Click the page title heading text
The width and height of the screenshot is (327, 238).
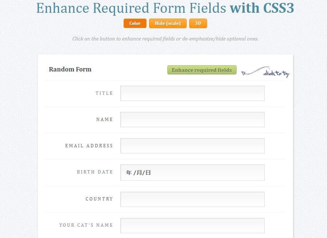[x=165, y=8]
